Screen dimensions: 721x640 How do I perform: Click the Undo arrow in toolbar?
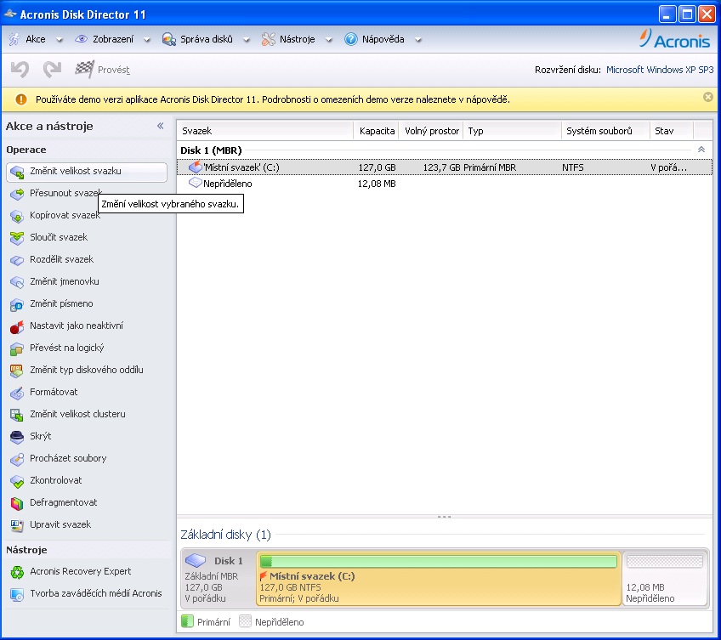pos(20,70)
